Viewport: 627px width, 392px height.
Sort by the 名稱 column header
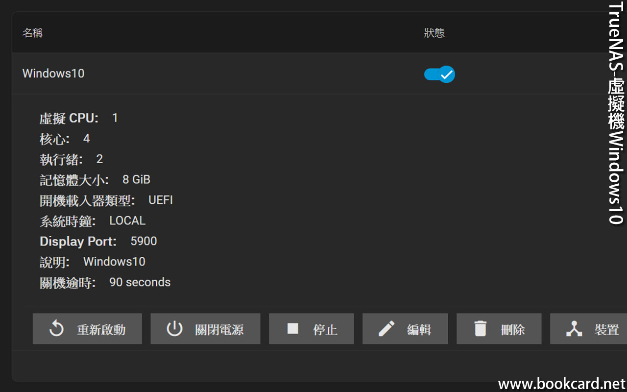click(32, 33)
